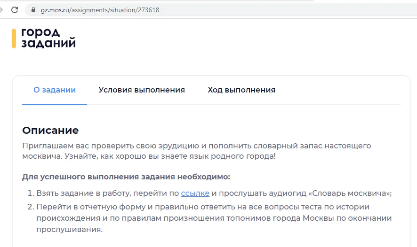The width and height of the screenshot is (417, 247).
Task: Click the forward navigation arrow icon
Action: (x=1, y=10)
